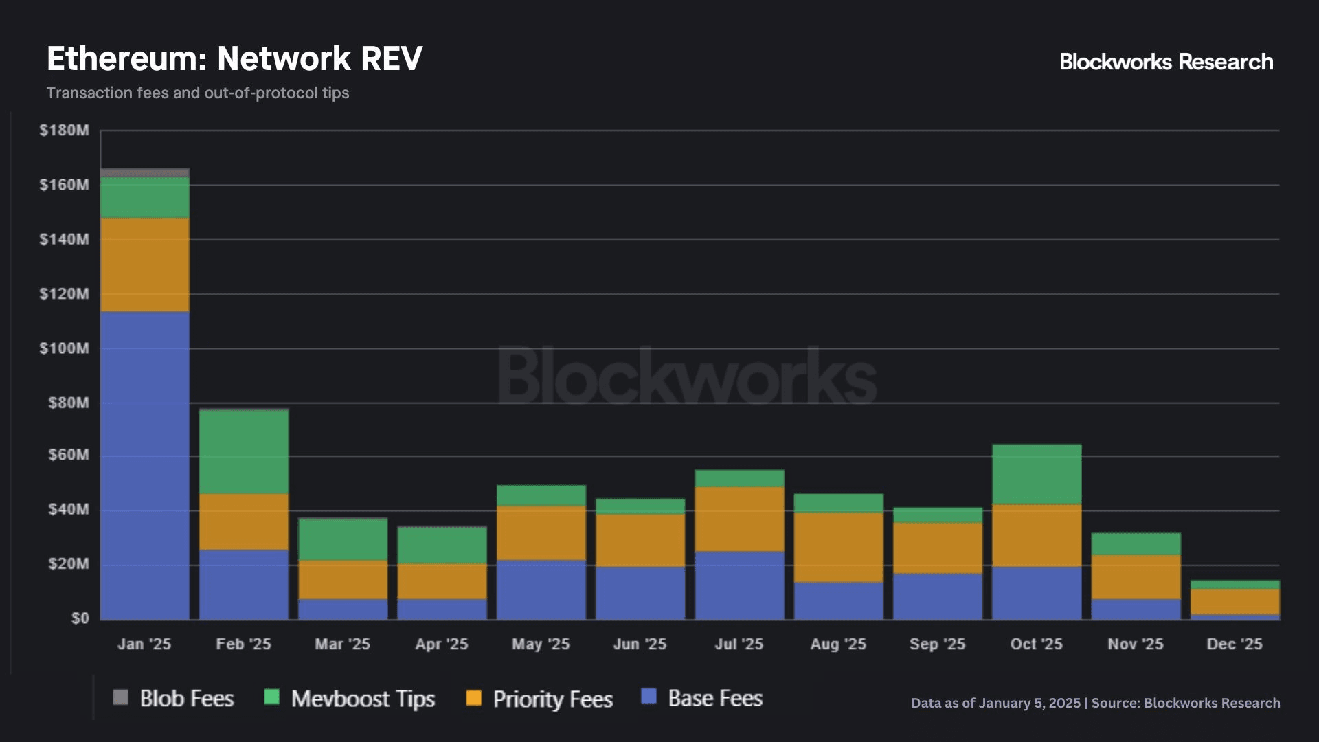Select the $180M y-axis label
Screen dimensions: 1319x742
64,131
